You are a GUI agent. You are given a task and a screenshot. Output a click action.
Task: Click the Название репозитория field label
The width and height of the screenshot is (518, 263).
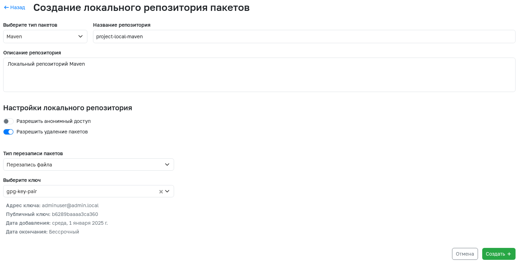click(122, 25)
